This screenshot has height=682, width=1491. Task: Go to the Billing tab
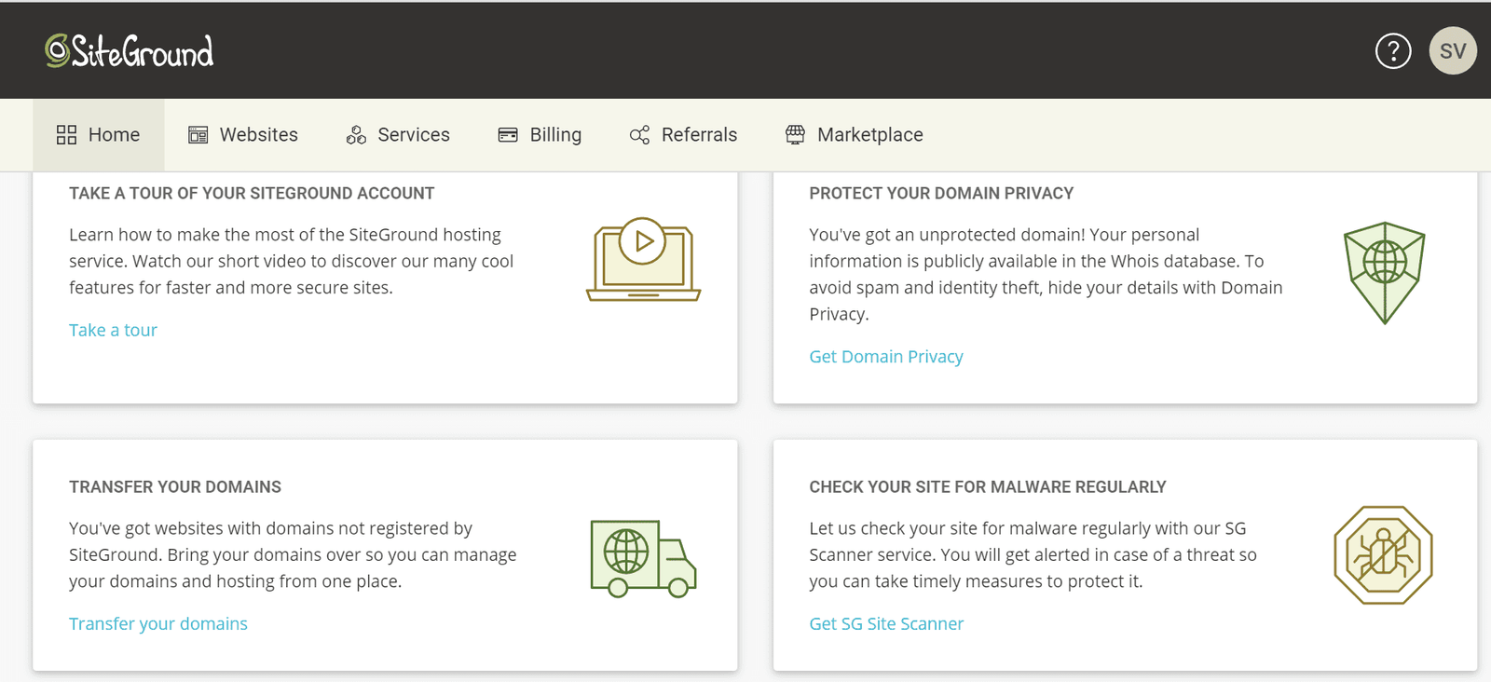pyautogui.click(x=540, y=135)
